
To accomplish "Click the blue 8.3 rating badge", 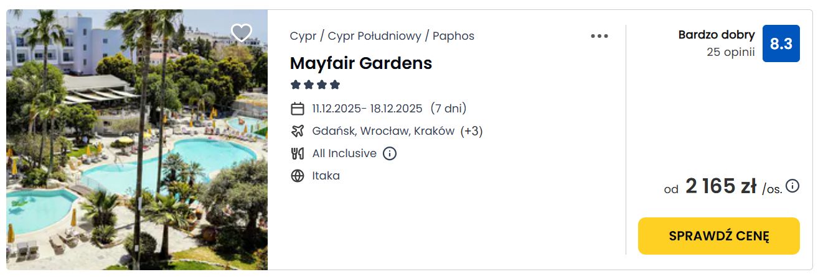I will (781, 43).
